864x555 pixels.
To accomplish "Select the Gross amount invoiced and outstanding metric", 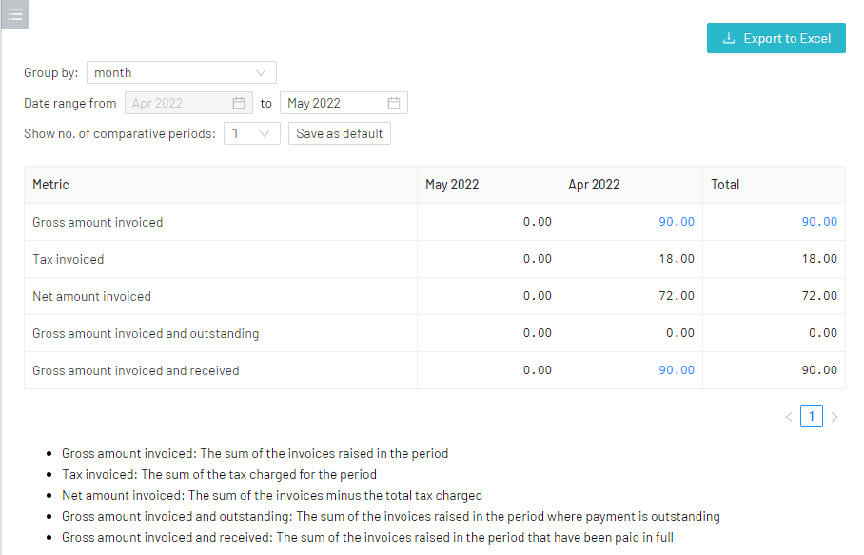I will click(147, 332).
